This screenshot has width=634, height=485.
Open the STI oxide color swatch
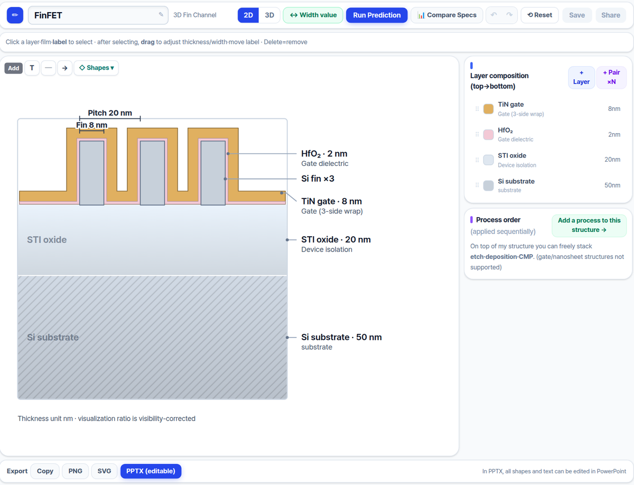point(489,160)
